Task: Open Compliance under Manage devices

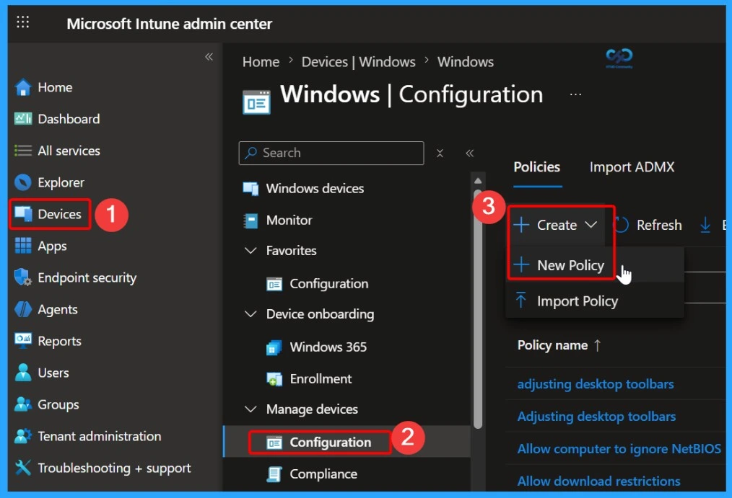Action: click(x=323, y=473)
